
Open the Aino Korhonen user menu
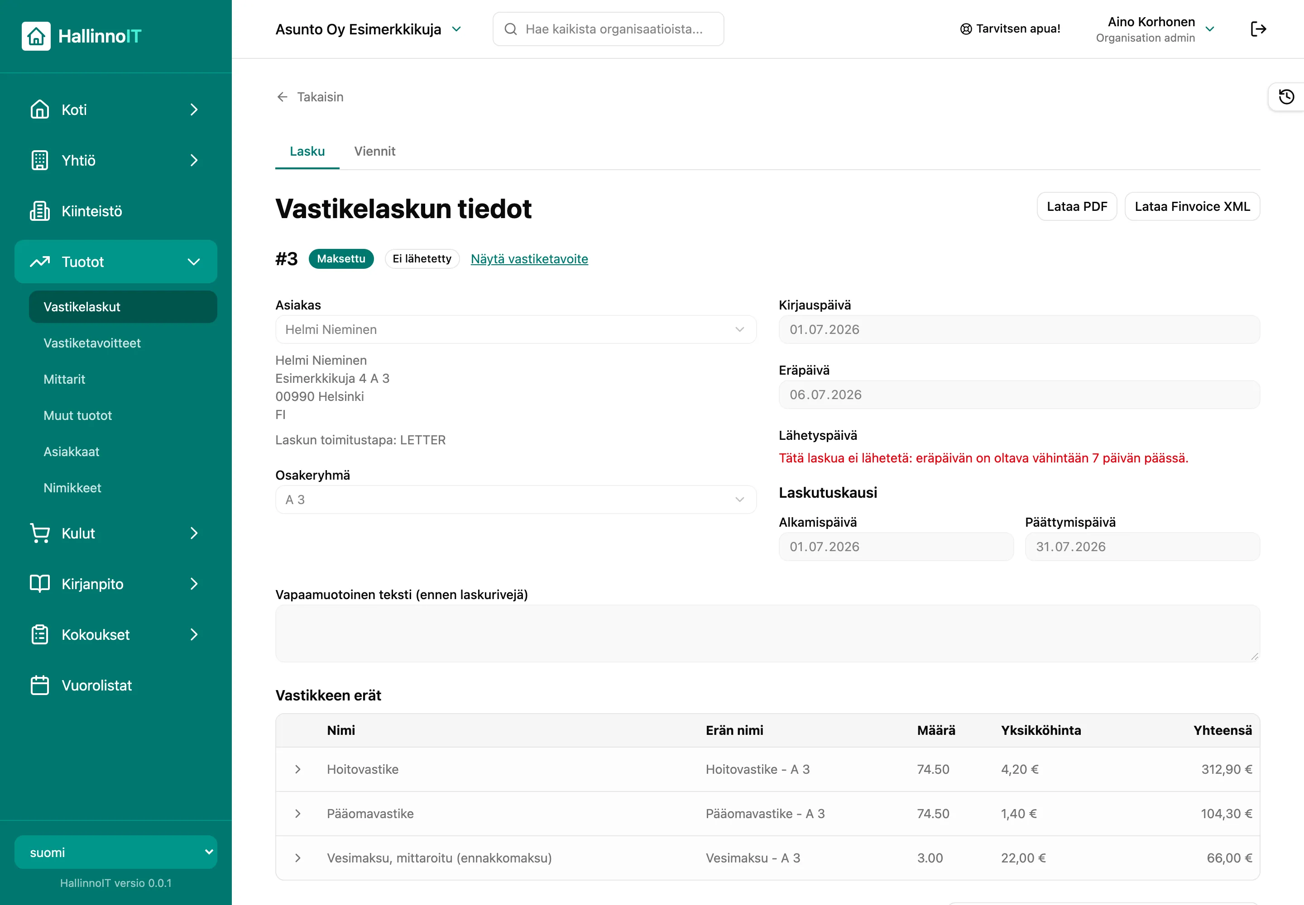[1155, 29]
